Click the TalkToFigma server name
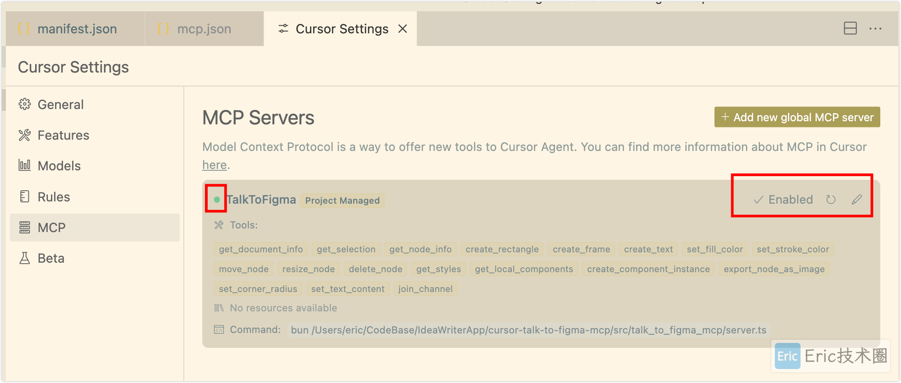Image resolution: width=901 pixels, height=383 pixels. point(261,200)
